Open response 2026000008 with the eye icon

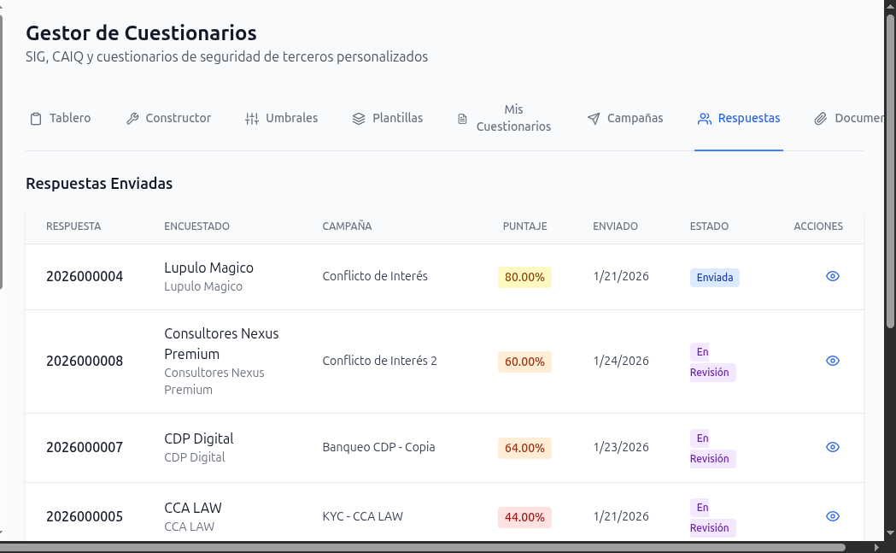click(832, 361)
